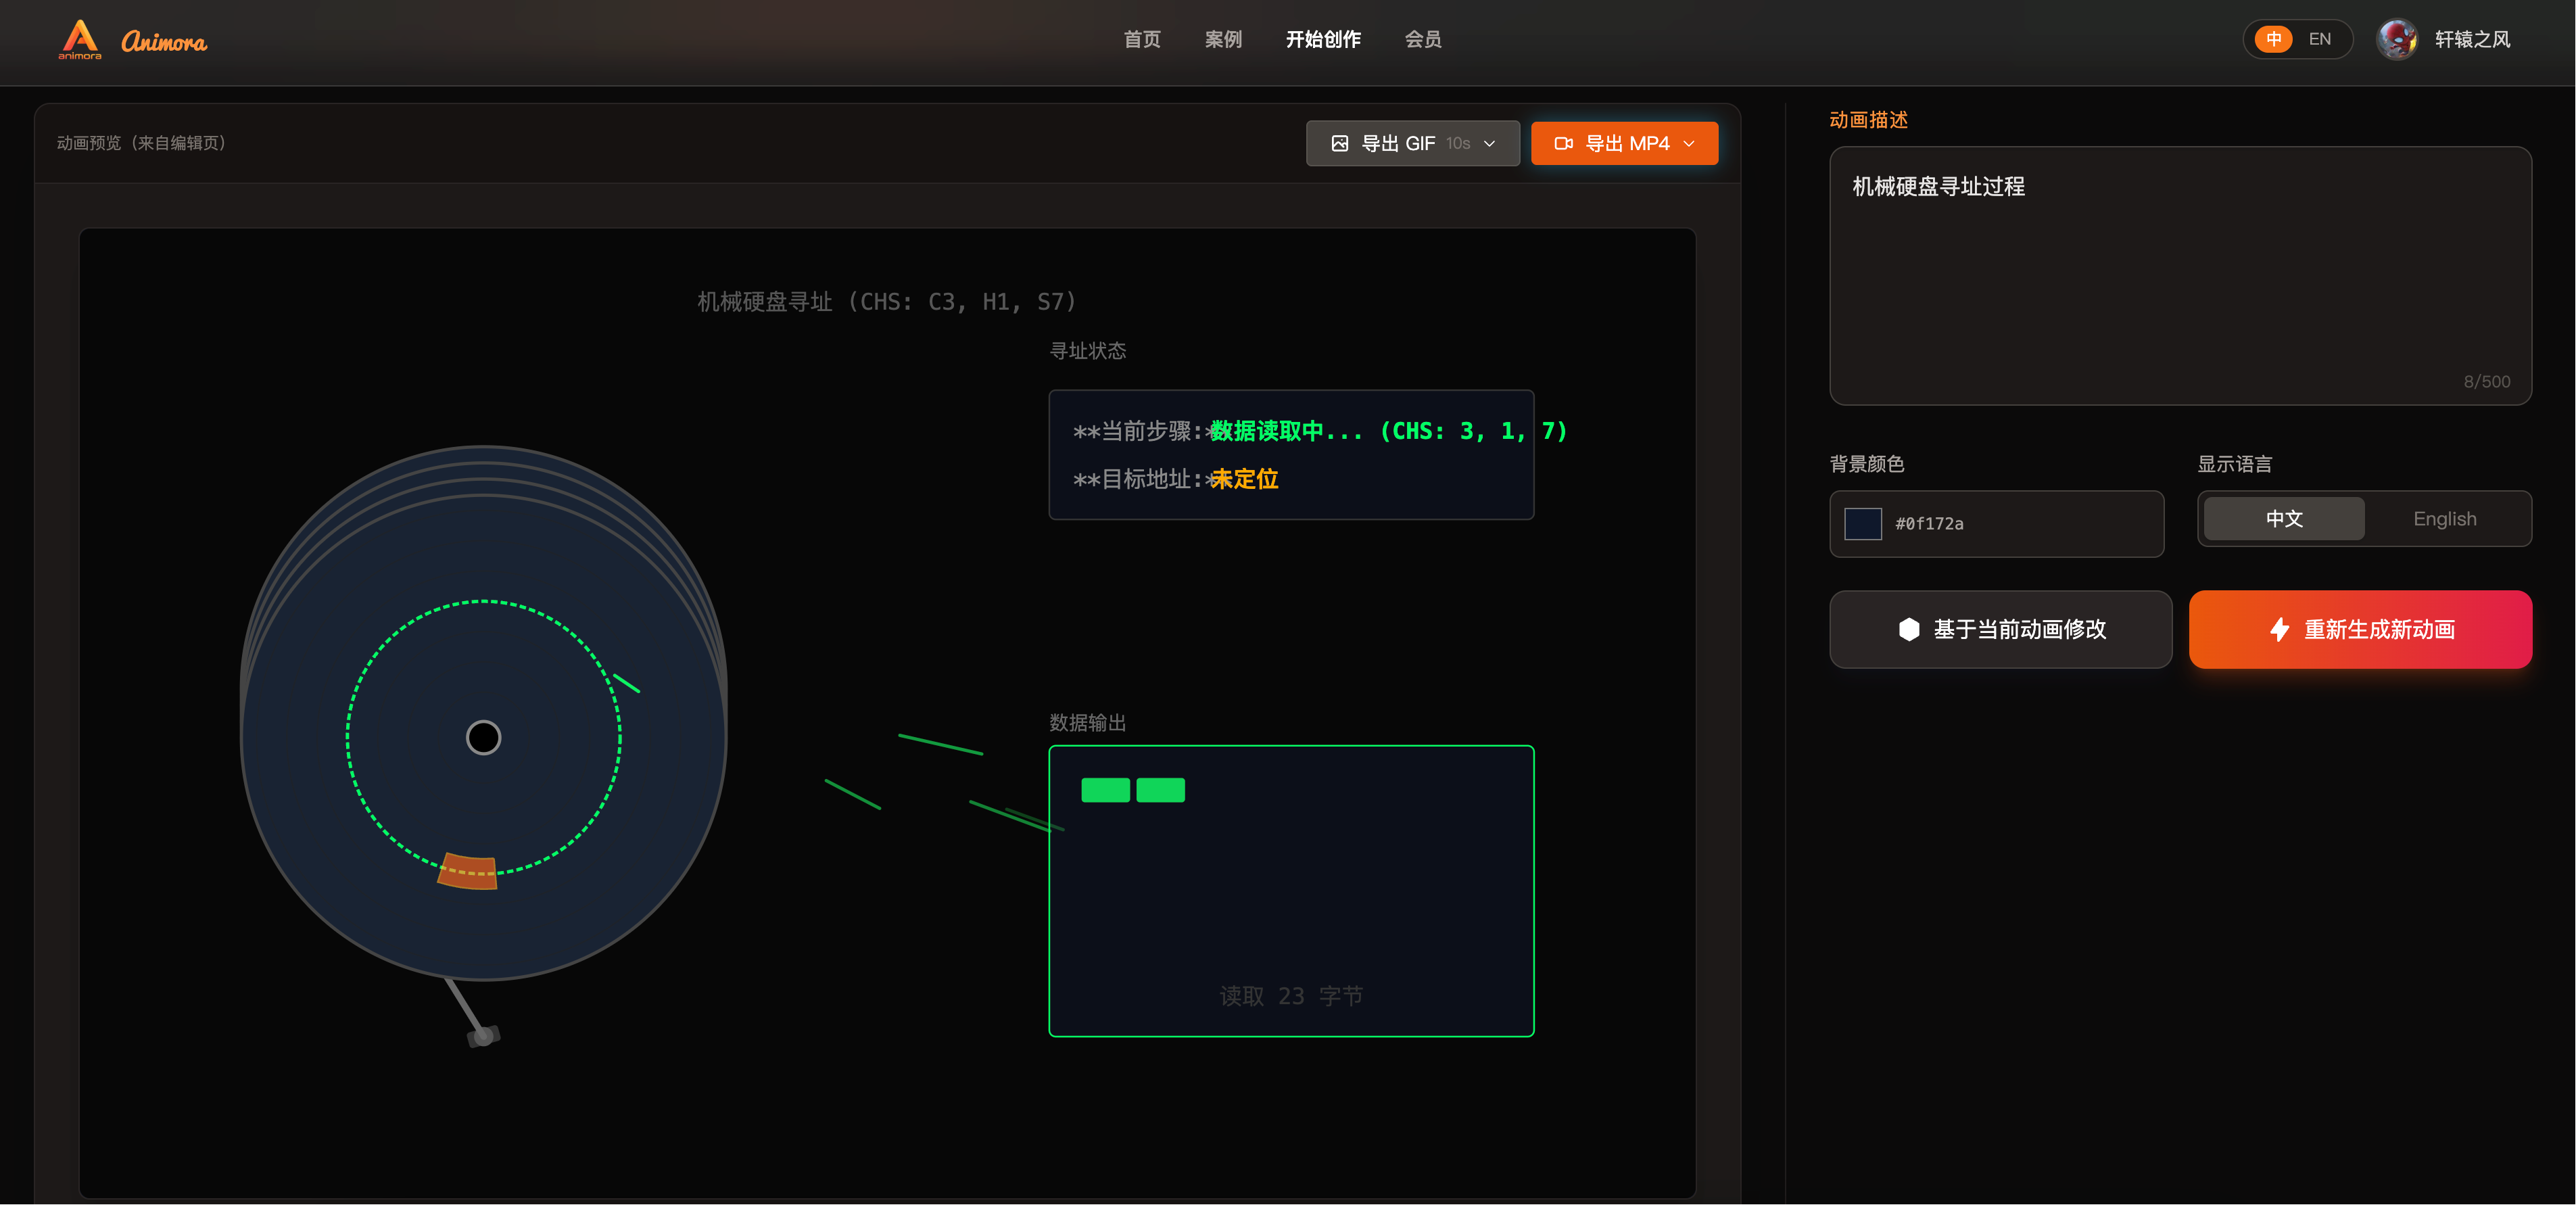2576x1205 pixels.
Task: Click the Animora wordmark text logo
Action: coord(164,42)
